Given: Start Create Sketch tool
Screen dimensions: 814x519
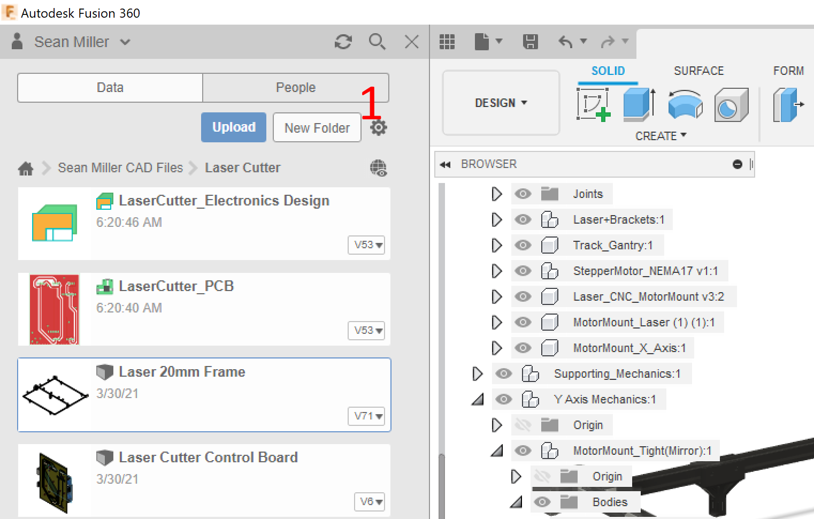Looking at the screenshot, I should (594, 105).
